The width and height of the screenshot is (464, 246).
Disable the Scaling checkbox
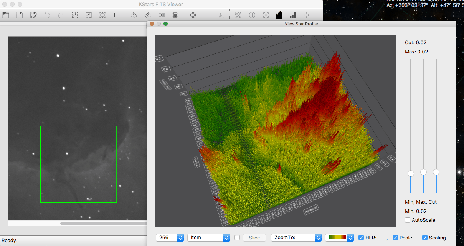425,238
